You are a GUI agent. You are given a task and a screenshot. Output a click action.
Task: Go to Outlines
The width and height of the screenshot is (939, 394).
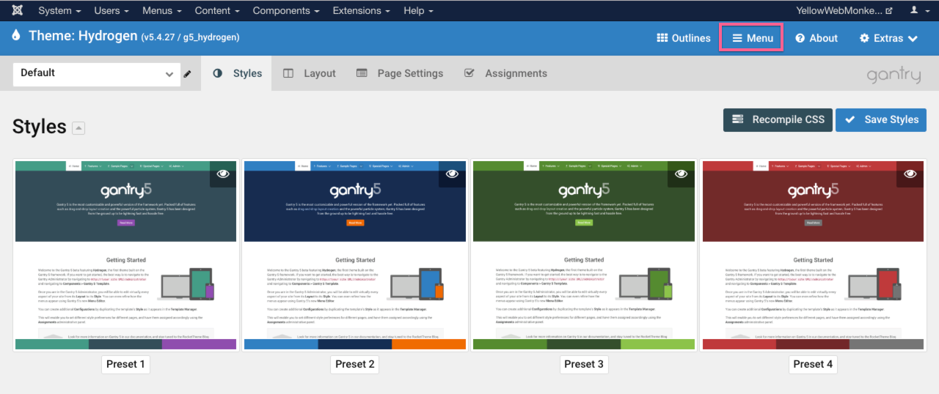[x=684, y=38]
